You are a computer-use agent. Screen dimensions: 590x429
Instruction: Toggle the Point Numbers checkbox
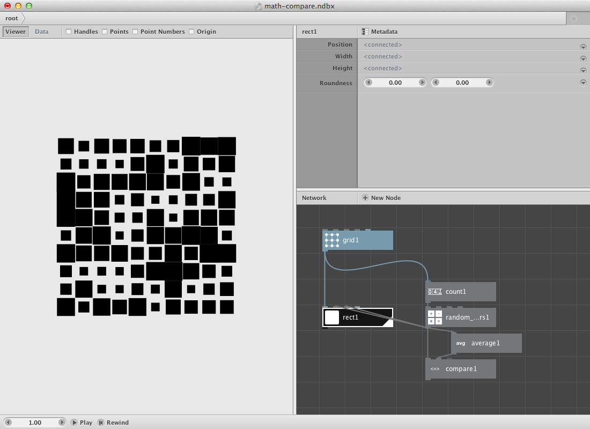click(x=135, y=32)
